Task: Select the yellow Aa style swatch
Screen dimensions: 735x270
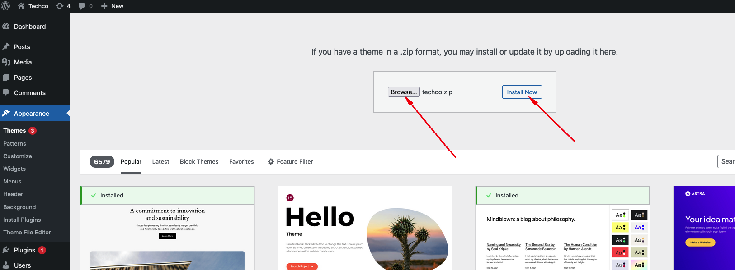Action: pyautogui.click(x=620, y=228)
